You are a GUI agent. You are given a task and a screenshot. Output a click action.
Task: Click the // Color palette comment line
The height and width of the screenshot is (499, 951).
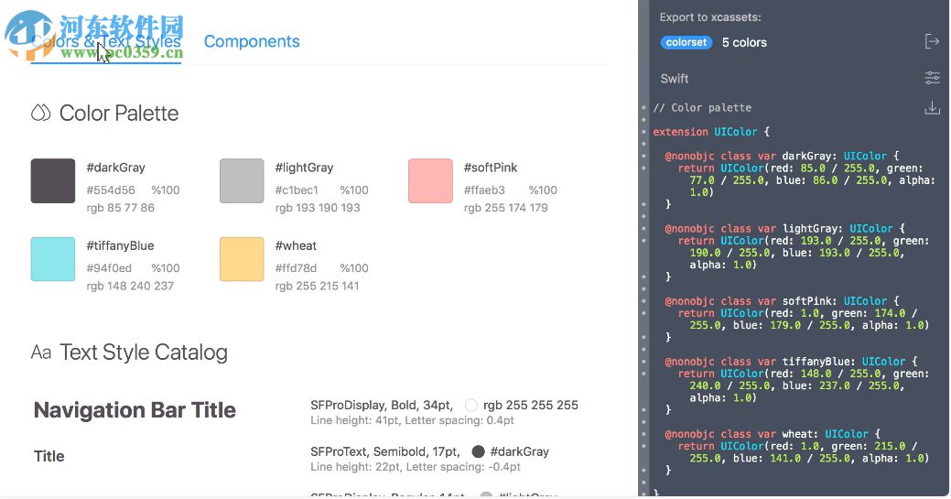tap(702, 107)
